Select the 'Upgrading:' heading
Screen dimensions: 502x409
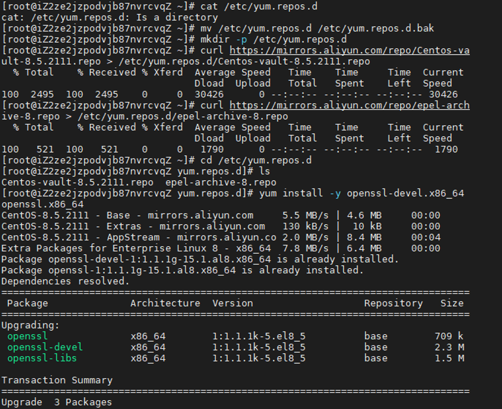tap(30, 325)
